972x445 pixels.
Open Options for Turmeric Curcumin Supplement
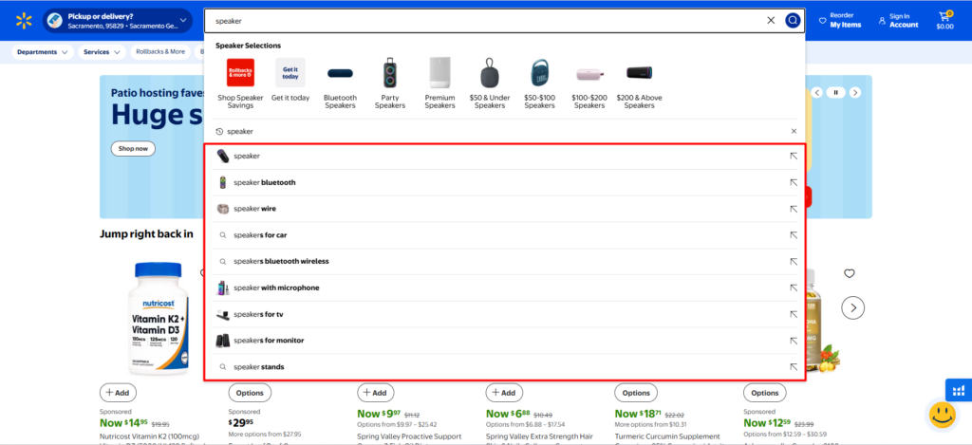point(636,393)
